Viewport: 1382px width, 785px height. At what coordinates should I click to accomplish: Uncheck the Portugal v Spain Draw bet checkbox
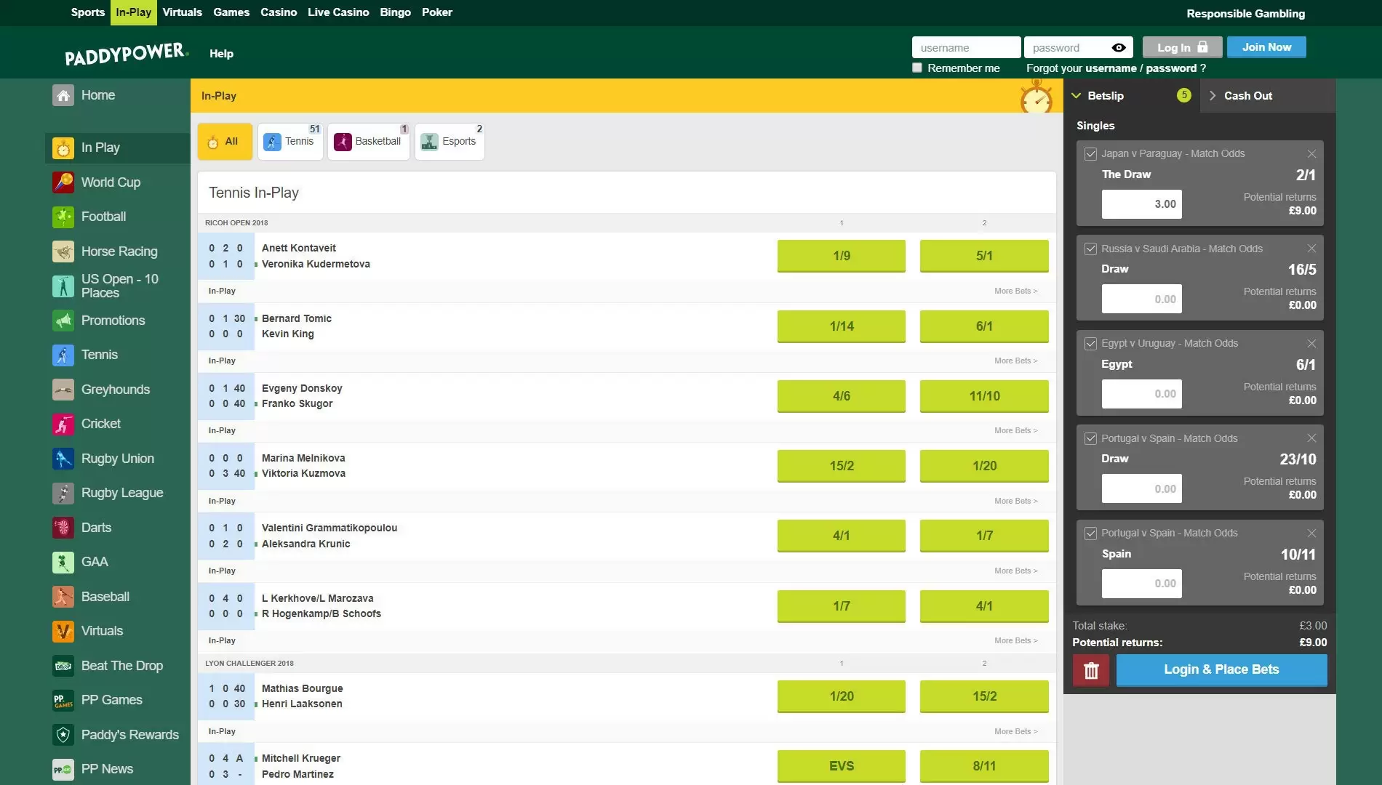1090,438
